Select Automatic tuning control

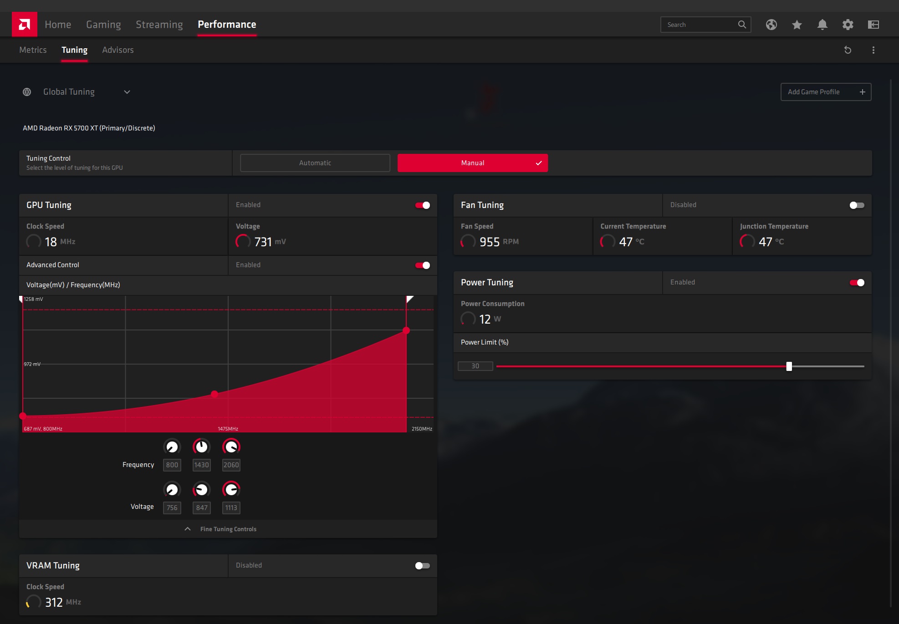(315, 163)
